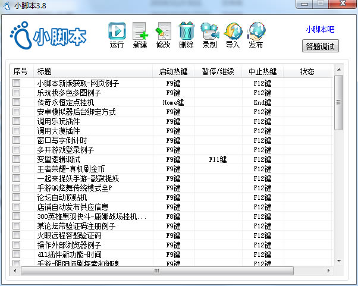Open the 小脚本吧 link
The height and width of the screenshot is (286, 358).
320,29
